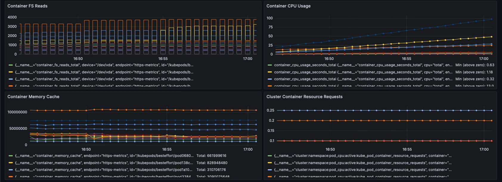Click the 100 y-axis label in Container CPU Usage

tap(269, 18)
